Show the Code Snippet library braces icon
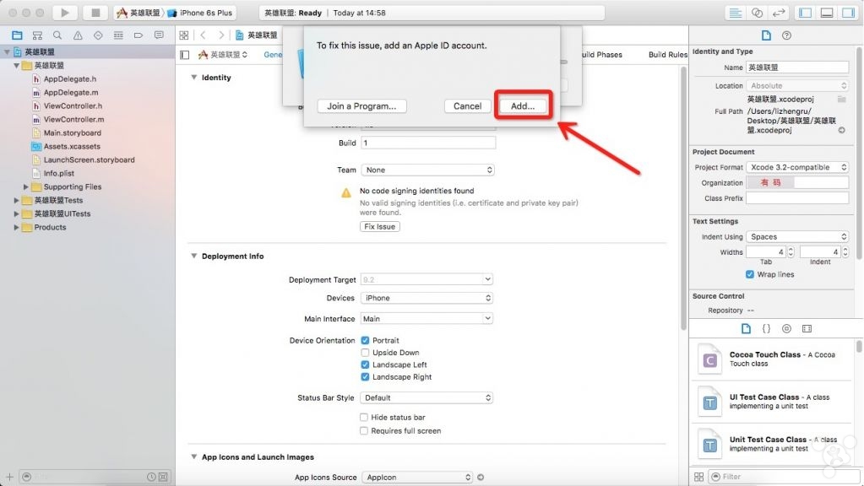The image size is (864, 486). click(x=766, y=328)
